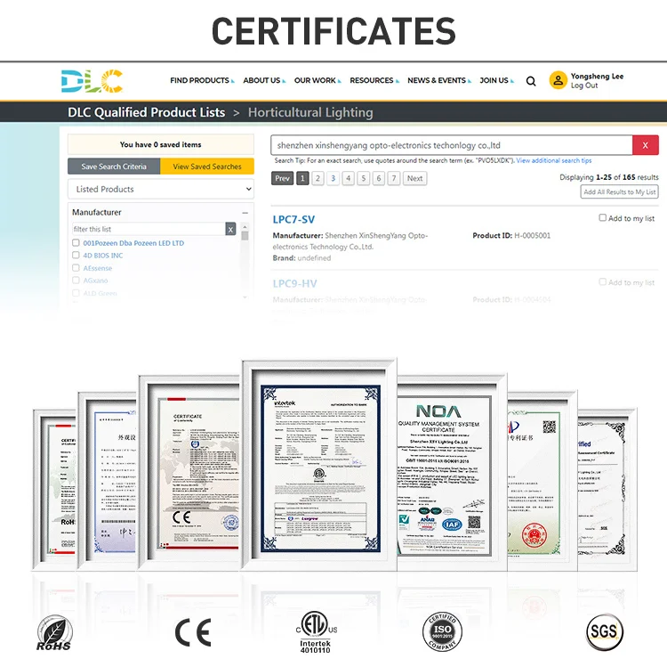
Task: Click the yellow user profile avatar
Action: click(x=558, y=80)
